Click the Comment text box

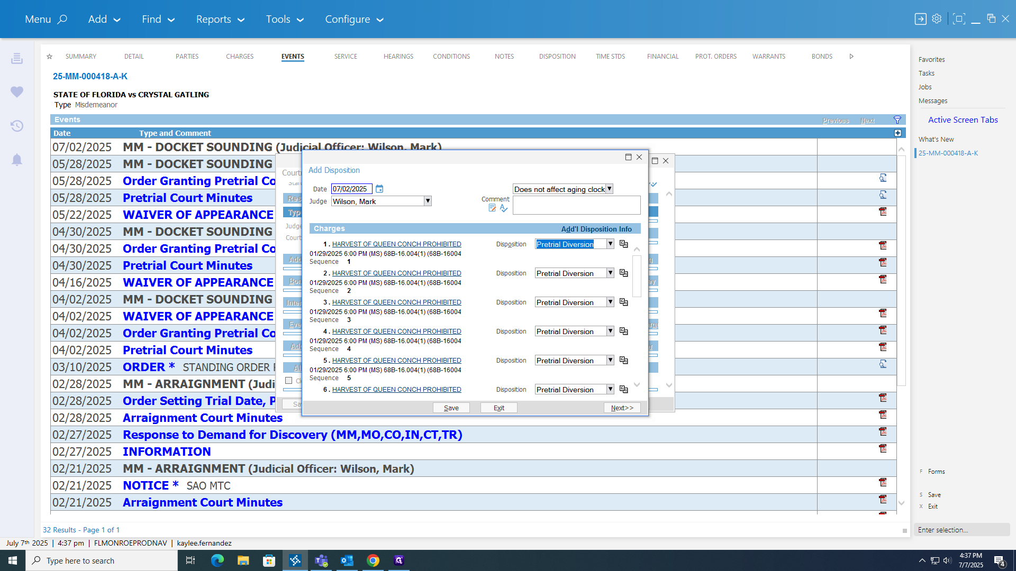coord(577,205)
